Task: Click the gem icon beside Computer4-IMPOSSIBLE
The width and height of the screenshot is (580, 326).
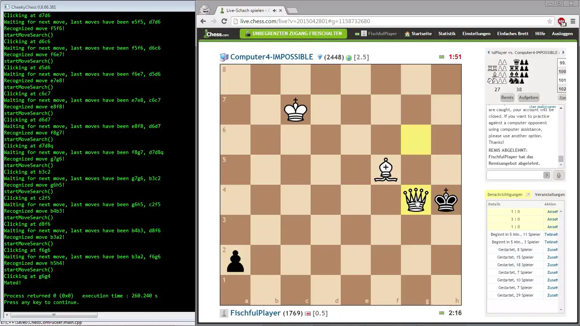Action: point(319,57)
